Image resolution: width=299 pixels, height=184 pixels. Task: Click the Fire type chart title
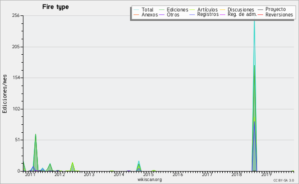pos(55,7)
